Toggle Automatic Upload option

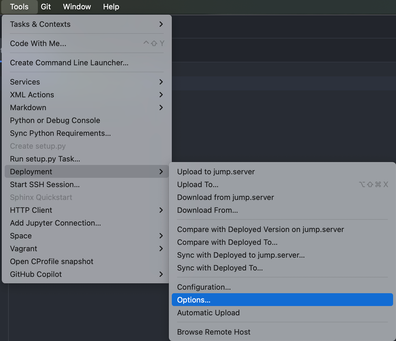(x=208, y=313)
